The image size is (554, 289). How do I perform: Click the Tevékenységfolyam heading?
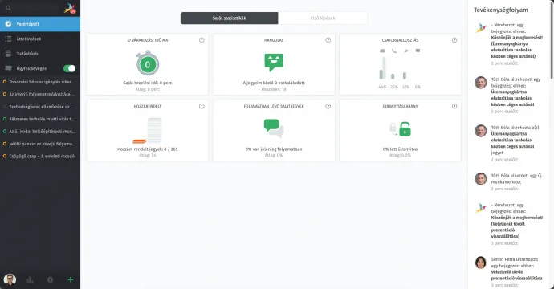(x=501, y=10)
